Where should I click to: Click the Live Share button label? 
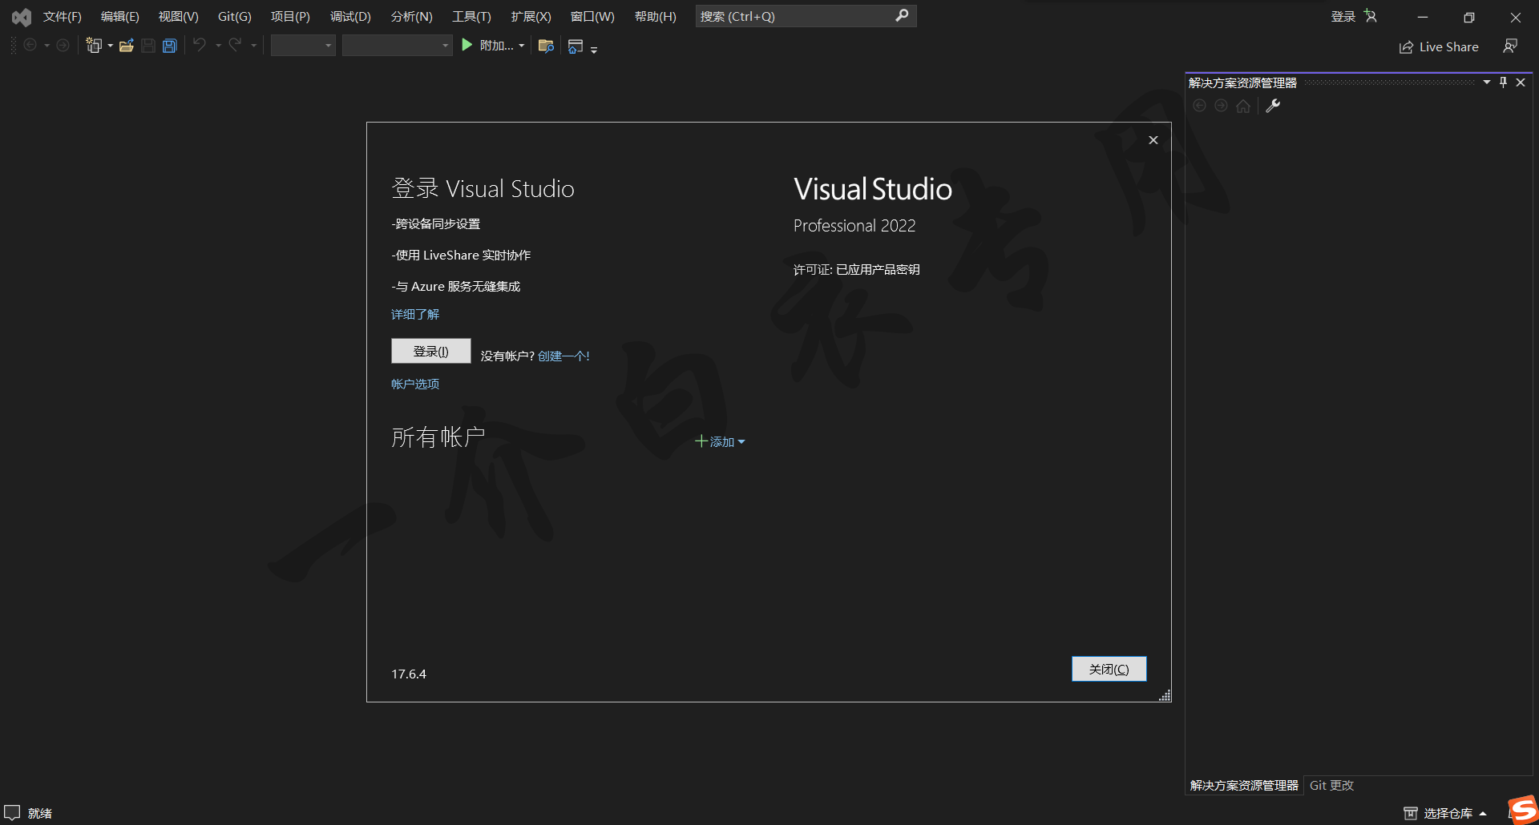(1448, 47)
